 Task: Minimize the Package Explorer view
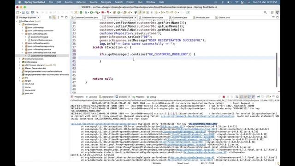(x=62, y=18)
